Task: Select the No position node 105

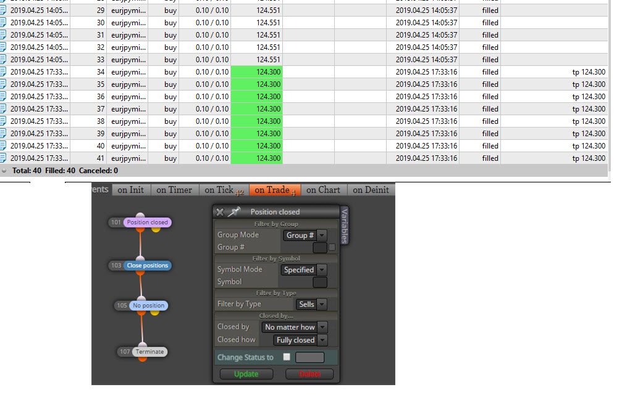Action: [x=148, y=306]
